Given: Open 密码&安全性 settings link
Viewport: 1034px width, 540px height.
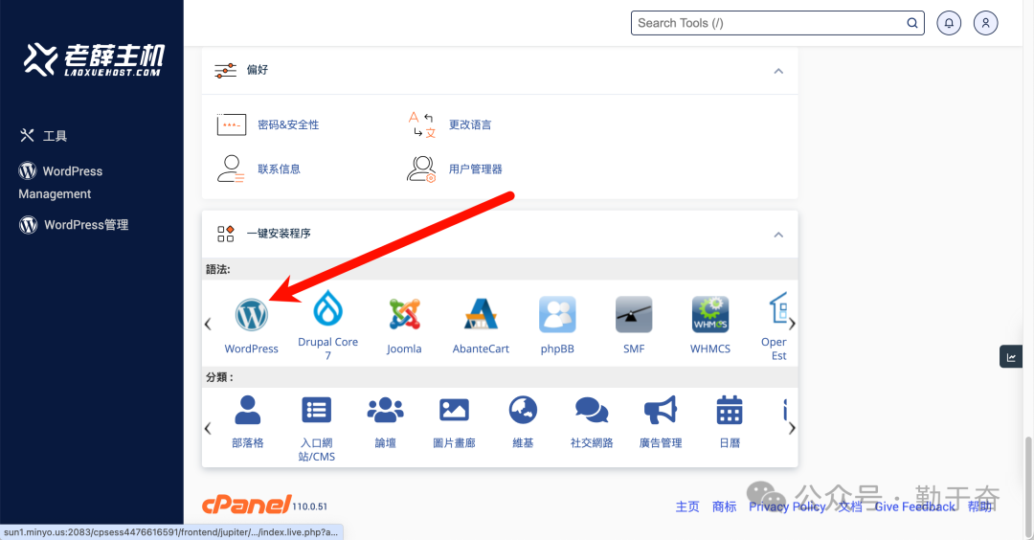Looking at the screenshot, I should 288,124.
